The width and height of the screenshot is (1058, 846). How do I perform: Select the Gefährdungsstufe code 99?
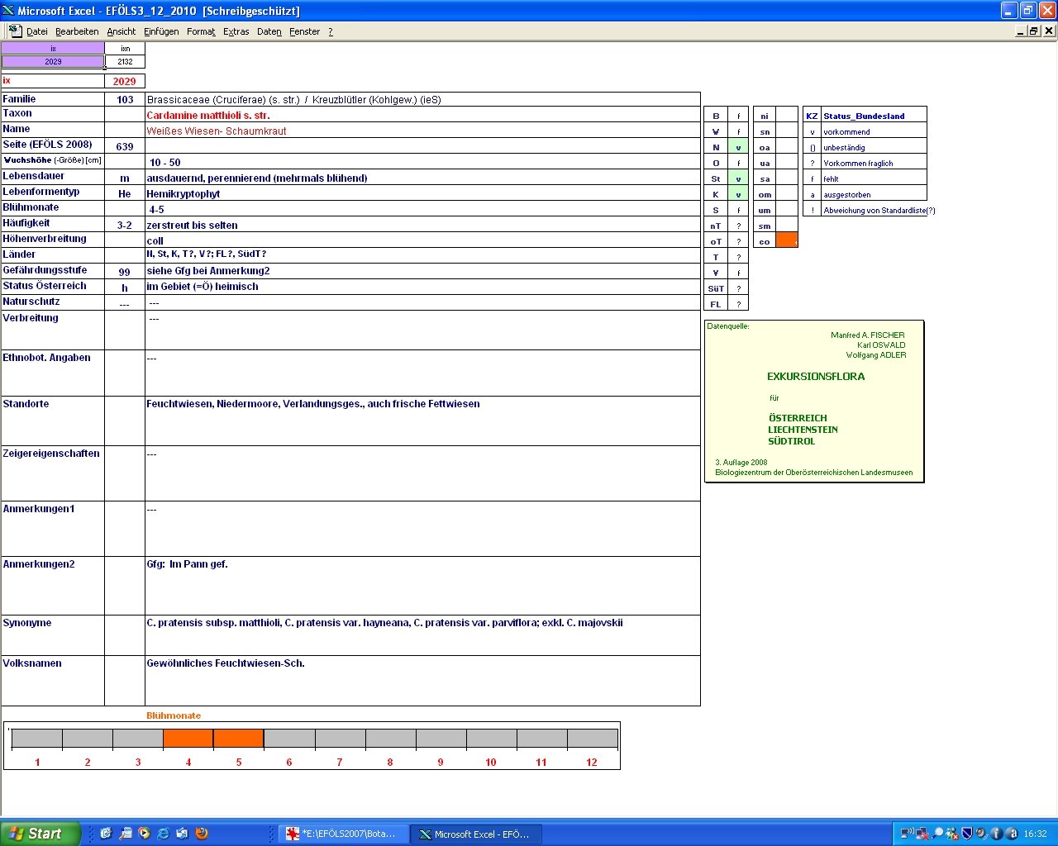125,271
